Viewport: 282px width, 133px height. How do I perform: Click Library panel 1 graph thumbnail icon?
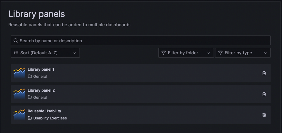point(19,73)
